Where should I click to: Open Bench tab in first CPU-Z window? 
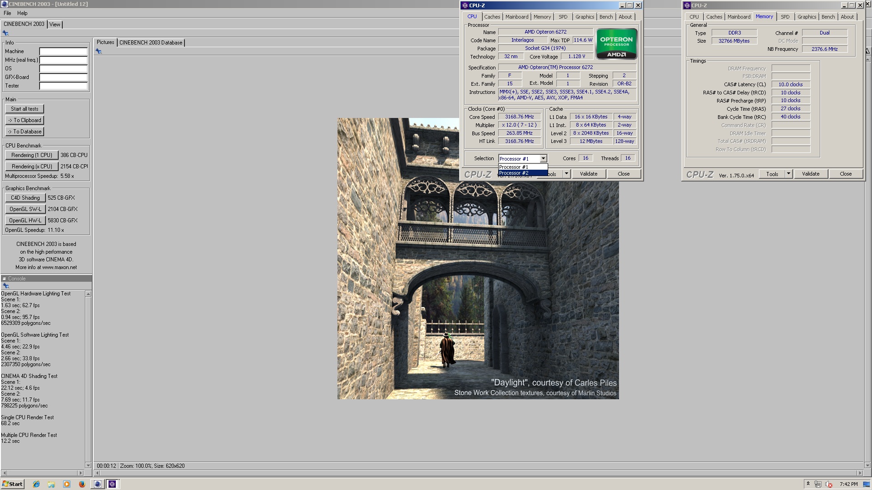point(606,17)
